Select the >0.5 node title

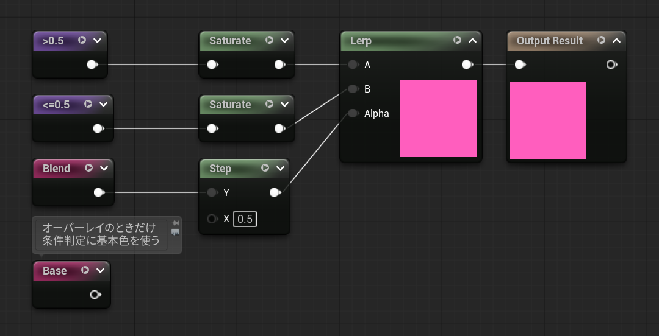(53, 41)
